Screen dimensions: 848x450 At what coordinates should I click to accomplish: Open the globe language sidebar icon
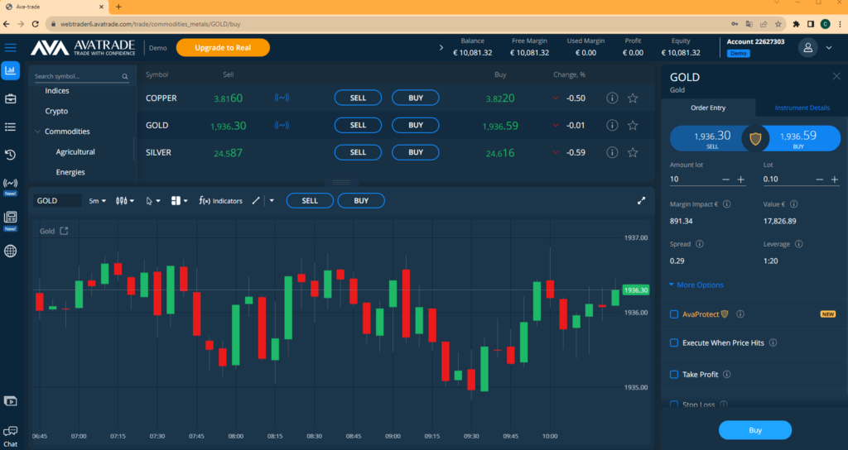coord(10,251)
